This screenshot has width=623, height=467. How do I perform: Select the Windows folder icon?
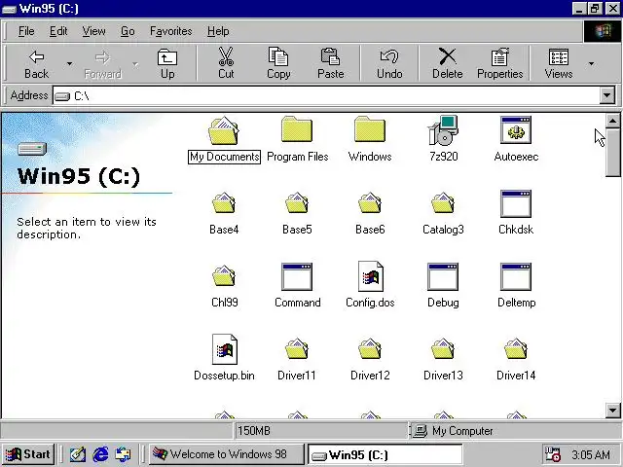[370, 129]
